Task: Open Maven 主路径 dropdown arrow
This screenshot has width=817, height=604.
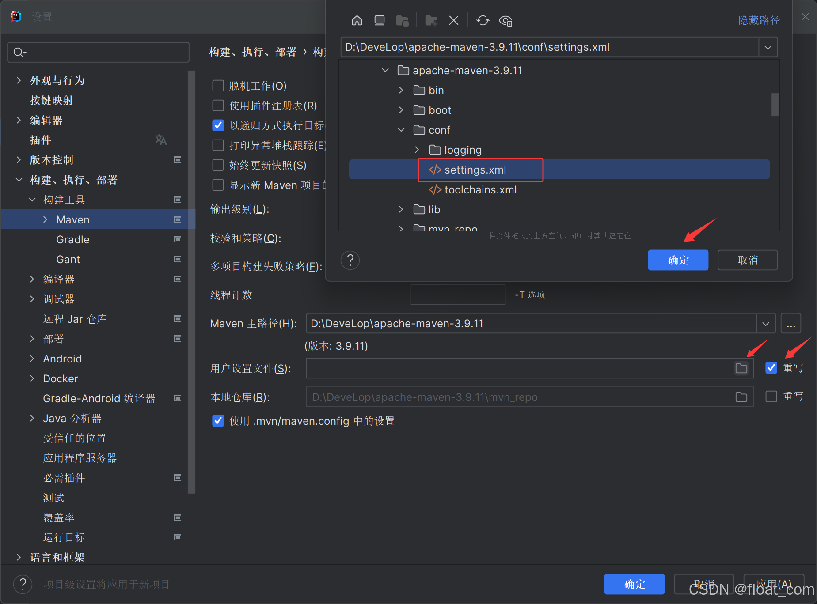Action: (766, 324)
